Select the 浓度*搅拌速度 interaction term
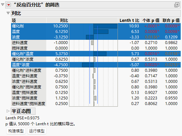Screen dimensions: 182x136 tap(24, 98)
